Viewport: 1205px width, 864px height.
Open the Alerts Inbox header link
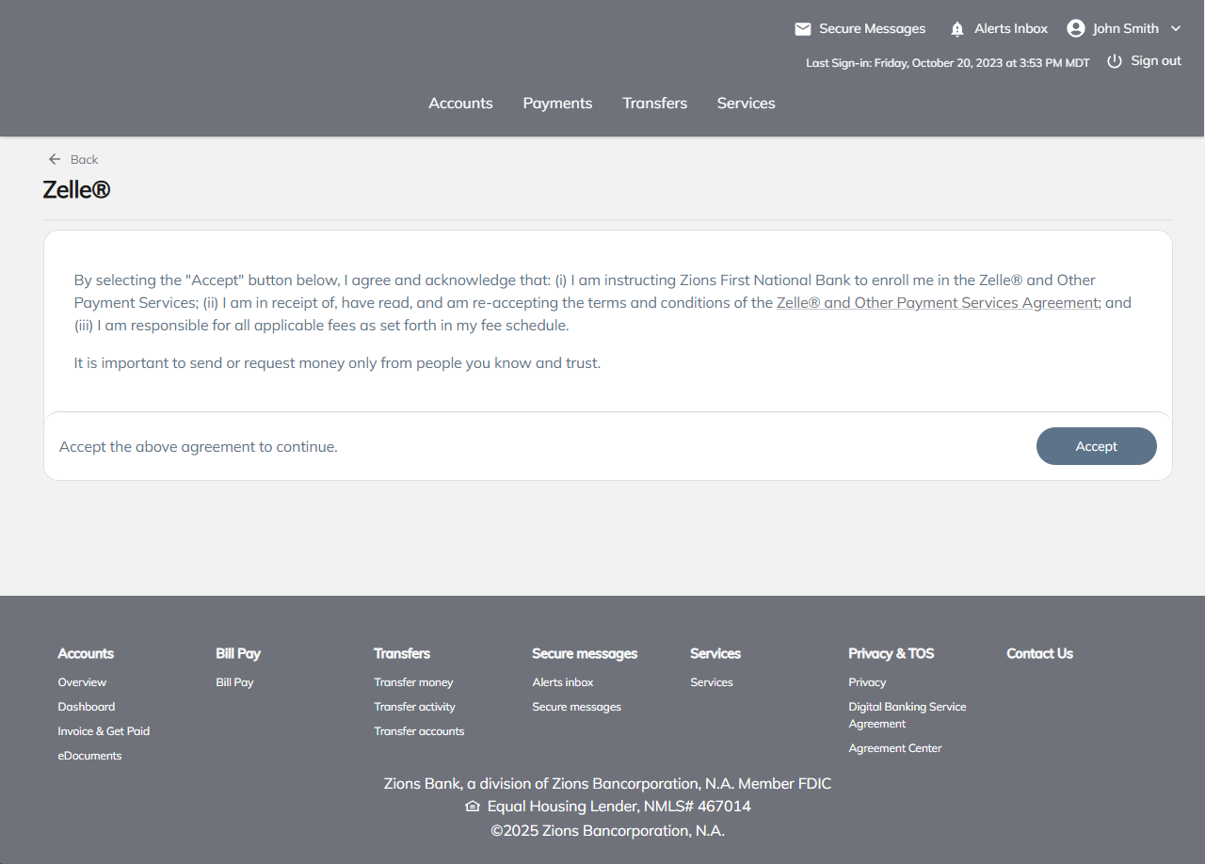[x=1011, y=29]
